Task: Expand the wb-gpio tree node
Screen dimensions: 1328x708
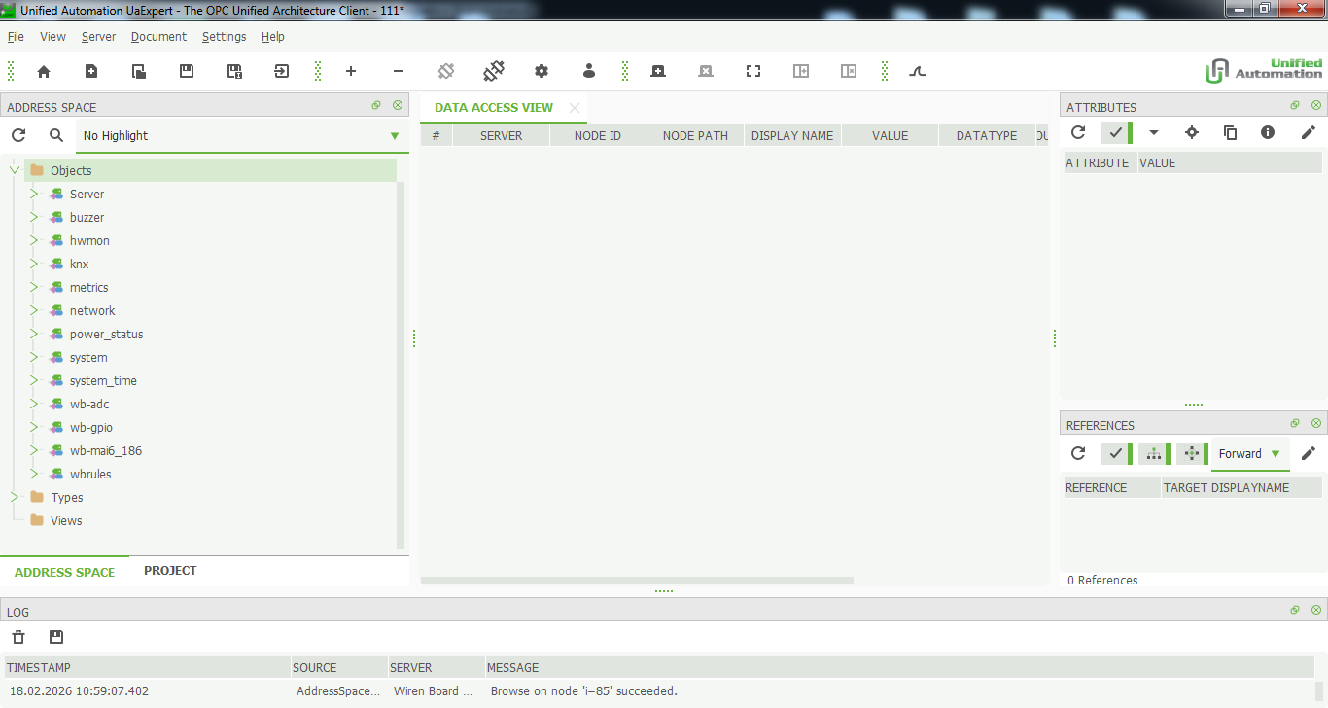Action: tap(33, 427)
